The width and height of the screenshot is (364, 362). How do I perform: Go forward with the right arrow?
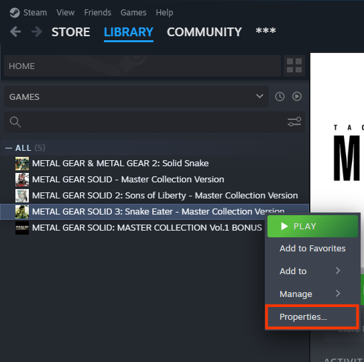(x=37, y=32)
